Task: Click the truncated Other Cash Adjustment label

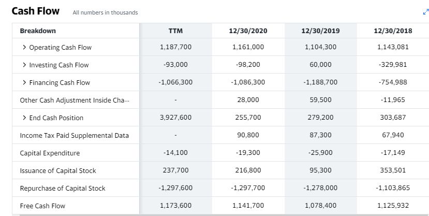Action: 75,100
